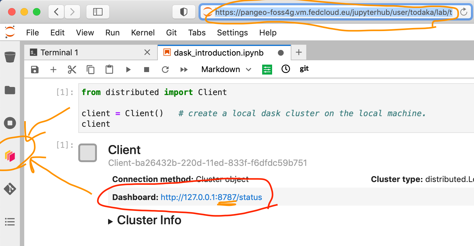Click inside the Client() code cell
Image resolution: width=474 pixels, height=246 pixels.
[276, 108]
